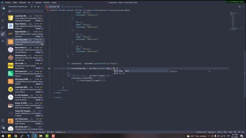
Task: Open the Run and Debug view
Action: [3, 27]
